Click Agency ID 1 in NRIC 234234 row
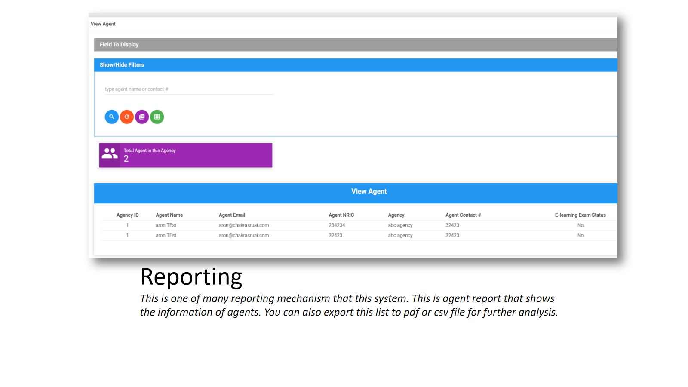Viewport: 688px width, 387px height. [127, 225]
